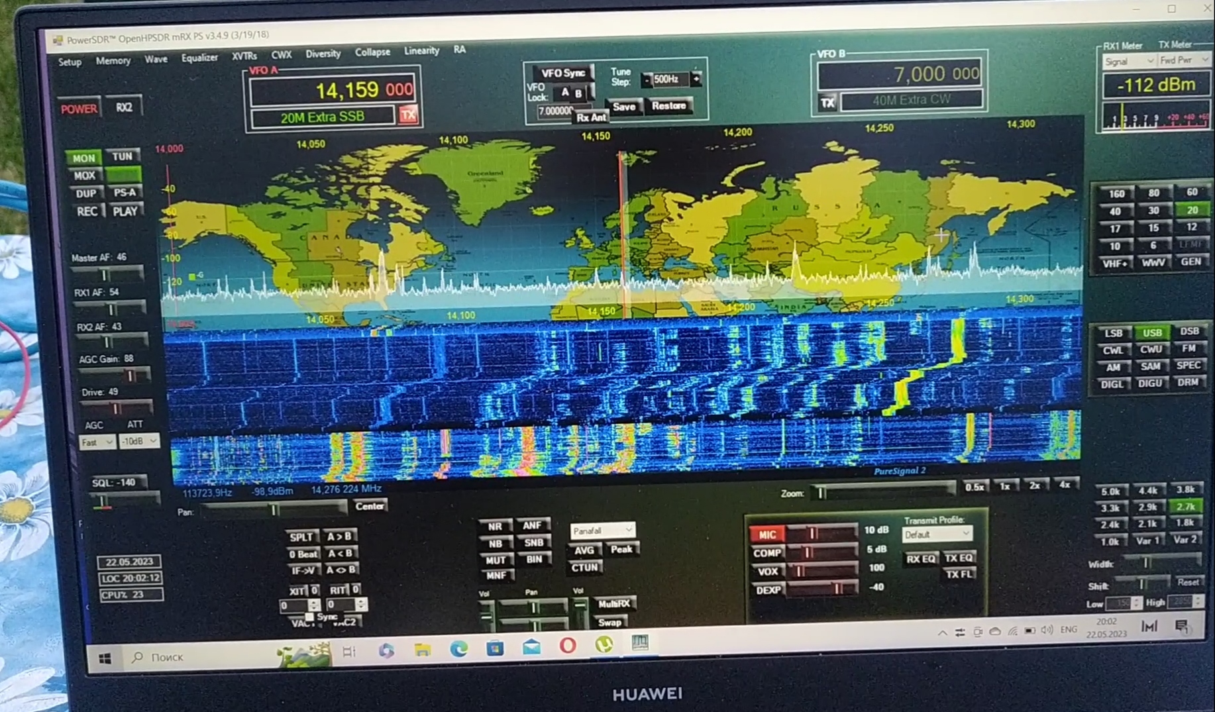Screen dimensions: 1215x712
Task: Toggle the TUN tune button
Action: pyautogui.click(x=122, y=156)
